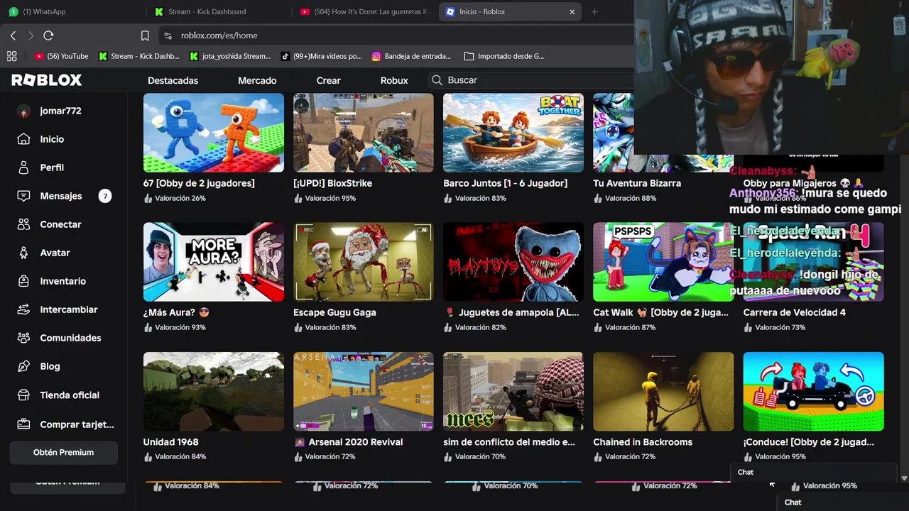Open the Instagram Bandeja de entrada bookmark
The height and width of the screenshot is (511, 909).
(411, 56)
